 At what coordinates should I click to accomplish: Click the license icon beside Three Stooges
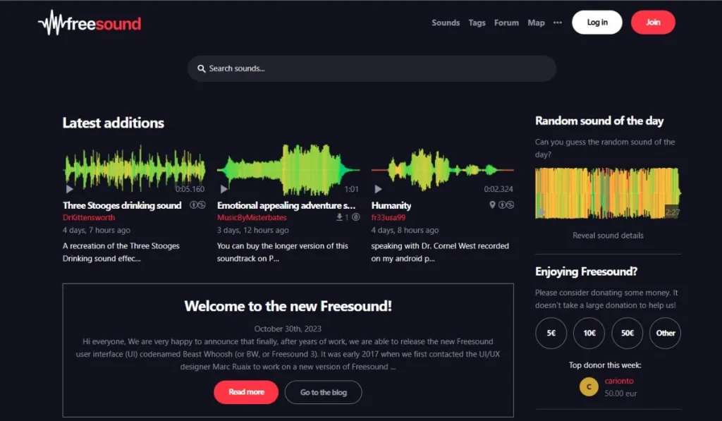pos(197,205)
